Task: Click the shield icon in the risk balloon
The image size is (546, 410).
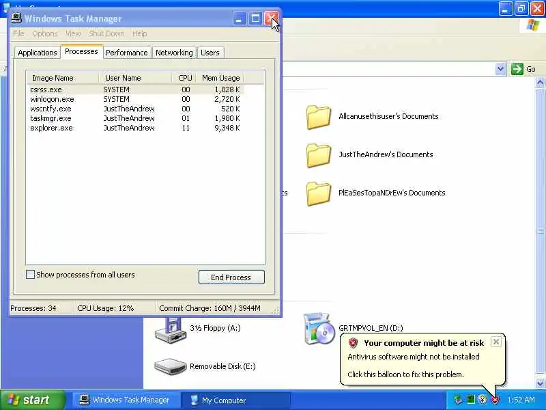Action: (x=353, y=343)
